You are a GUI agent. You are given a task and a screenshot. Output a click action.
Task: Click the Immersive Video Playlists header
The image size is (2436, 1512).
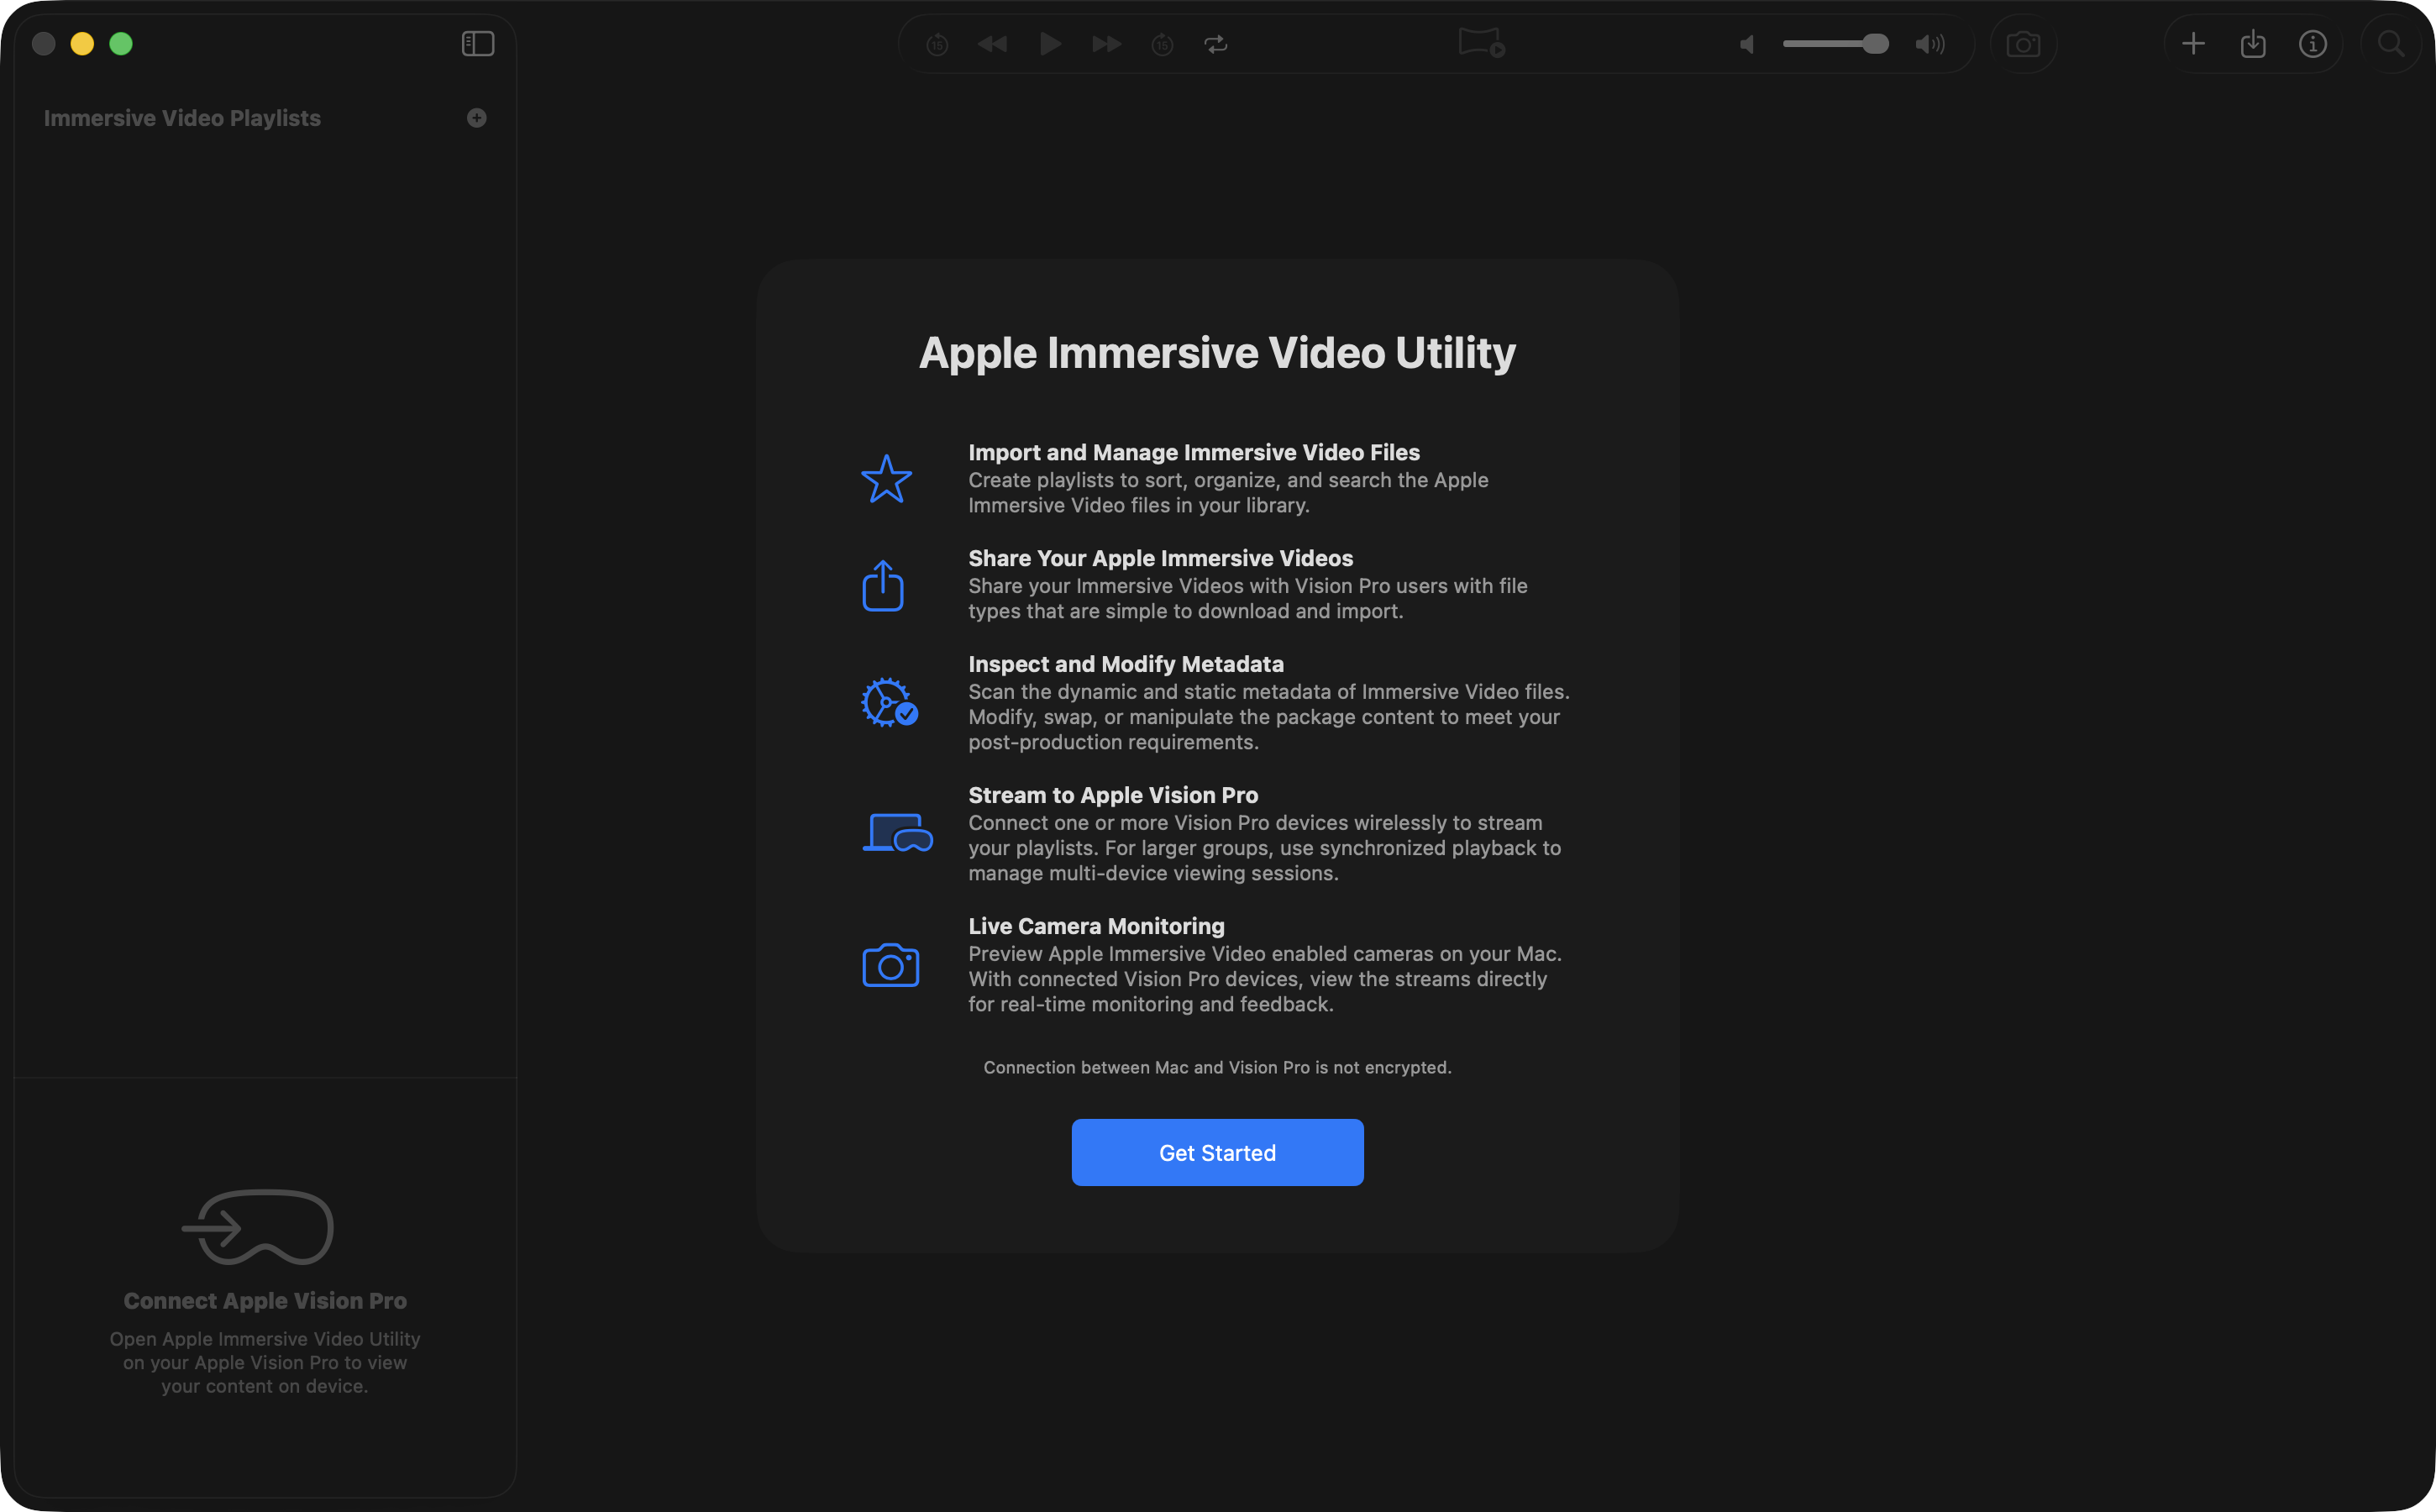point(182,118)
